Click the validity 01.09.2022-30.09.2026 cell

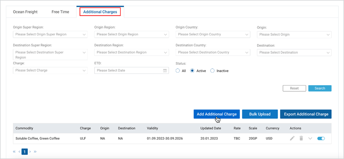pyautogui.click(x=165, y=139)
